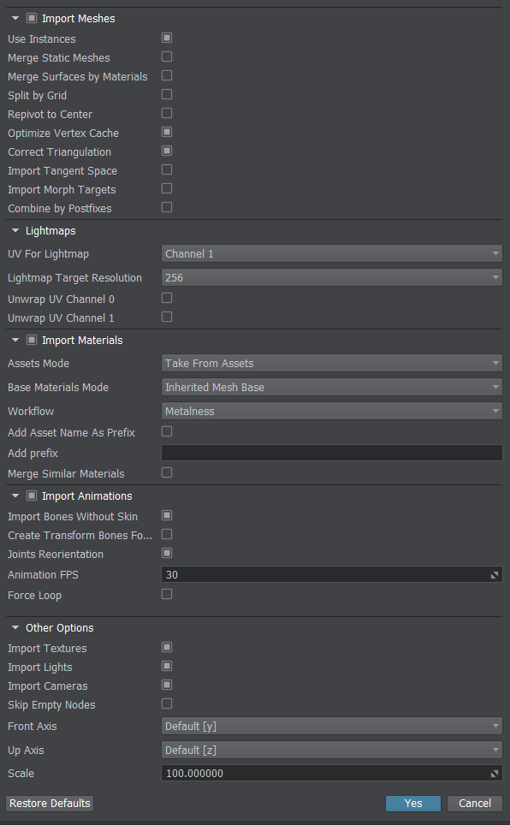Screen dimensions: 510x825
Task: Check the Force Loop option
Action: (x=167, y=595)
